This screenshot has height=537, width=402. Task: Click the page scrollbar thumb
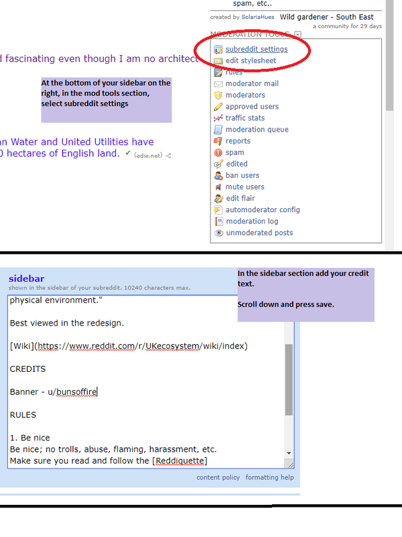389,55
